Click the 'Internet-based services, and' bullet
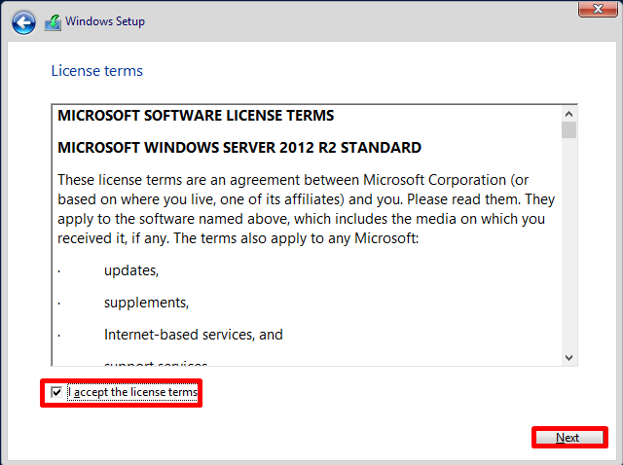Screen dimensions: 623x465 pos(194,334)
